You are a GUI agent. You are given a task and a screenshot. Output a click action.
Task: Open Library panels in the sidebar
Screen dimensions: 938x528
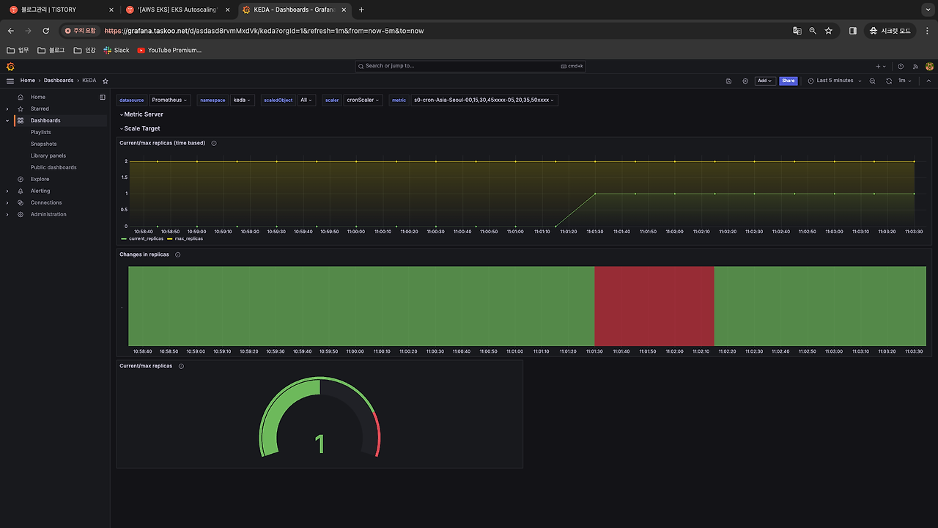48,155
